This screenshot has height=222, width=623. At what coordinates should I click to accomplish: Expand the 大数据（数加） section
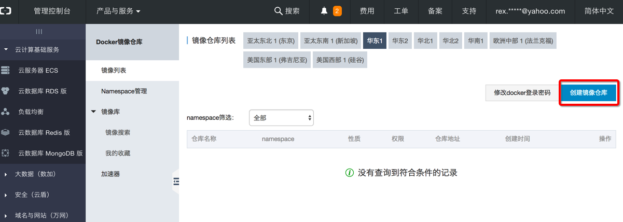[x=6, y=174]
